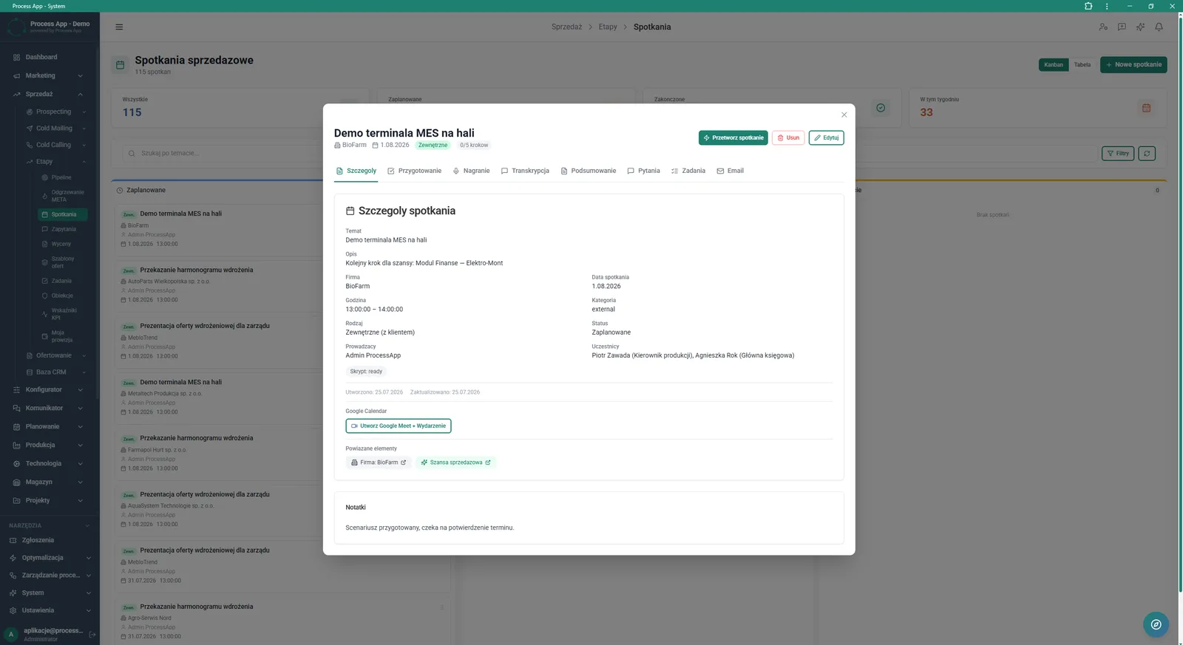Switch view to Kanban
The height and width of the screenshot is (645, 1183).
[x=1054, y=64]
